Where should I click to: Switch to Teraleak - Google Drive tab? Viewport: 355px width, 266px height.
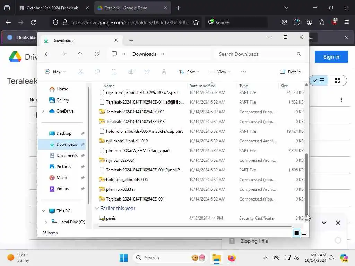(132, 8)
